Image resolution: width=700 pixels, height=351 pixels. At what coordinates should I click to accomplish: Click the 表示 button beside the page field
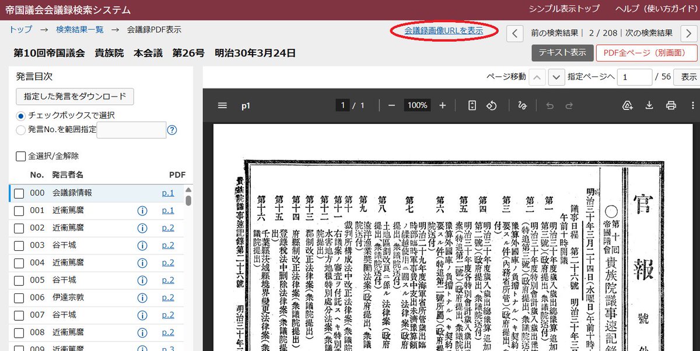tap(688, 77)
